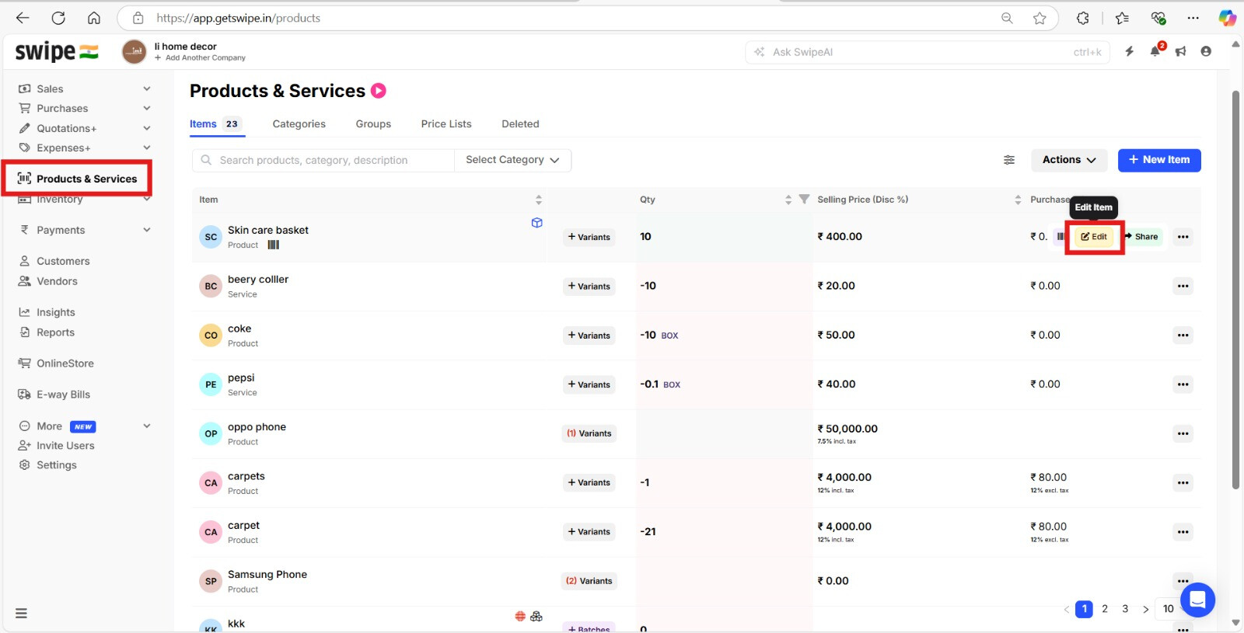Click the New Item button

click(1159, 160)
